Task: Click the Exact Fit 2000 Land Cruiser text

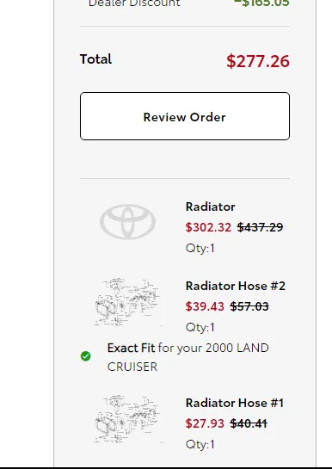Action: click(x=188, y=357)
